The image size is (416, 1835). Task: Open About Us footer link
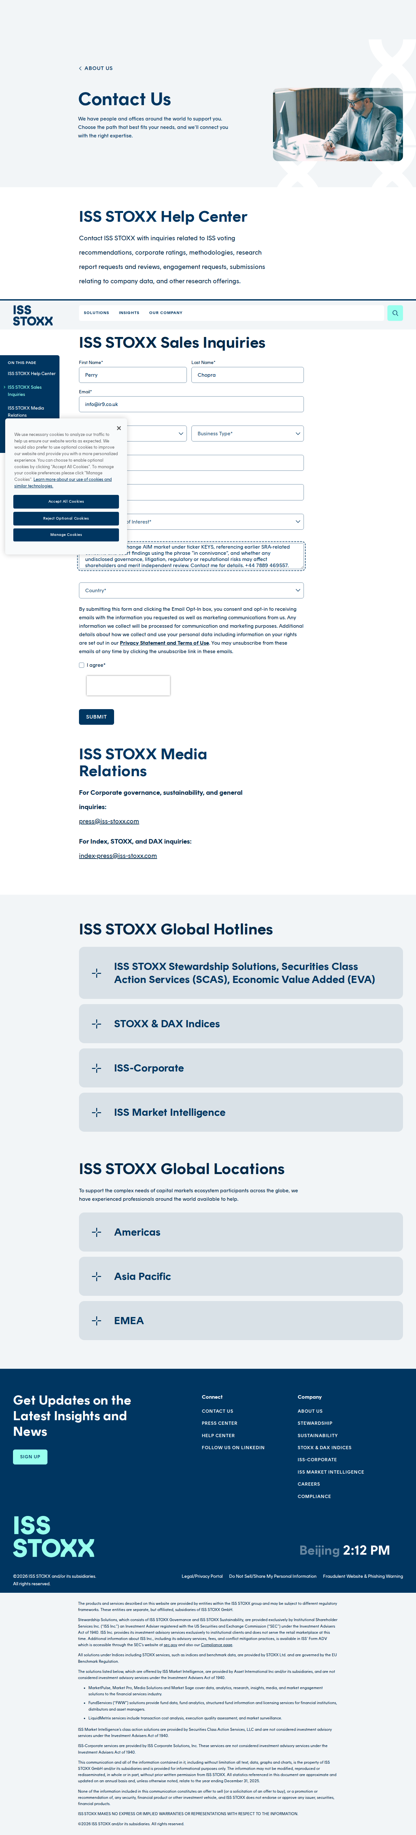[310, 1411]
